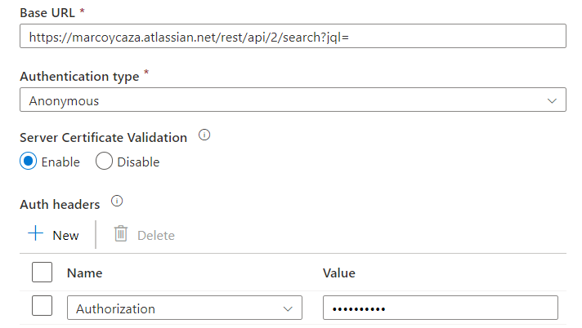Select the Disable radio button
Screen dimensions: 582x328
(104, 161)
